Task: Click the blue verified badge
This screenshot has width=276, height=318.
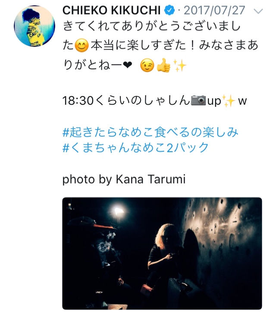Action: pyautogui.click(x=169, y=10)
